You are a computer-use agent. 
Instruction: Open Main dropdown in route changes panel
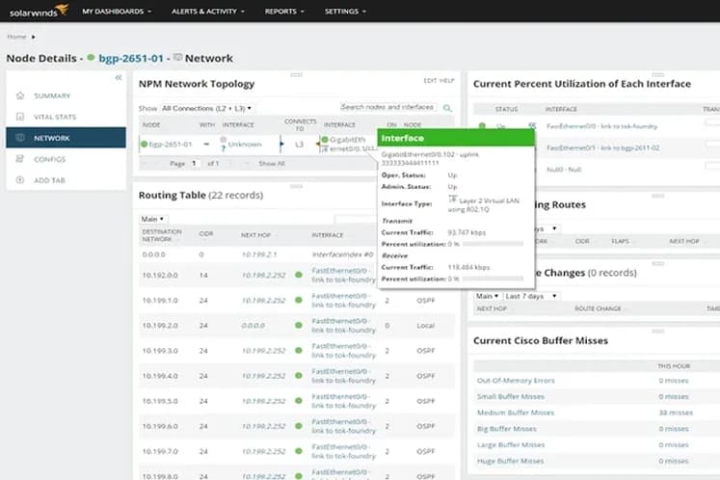click(x=487, y=296)
